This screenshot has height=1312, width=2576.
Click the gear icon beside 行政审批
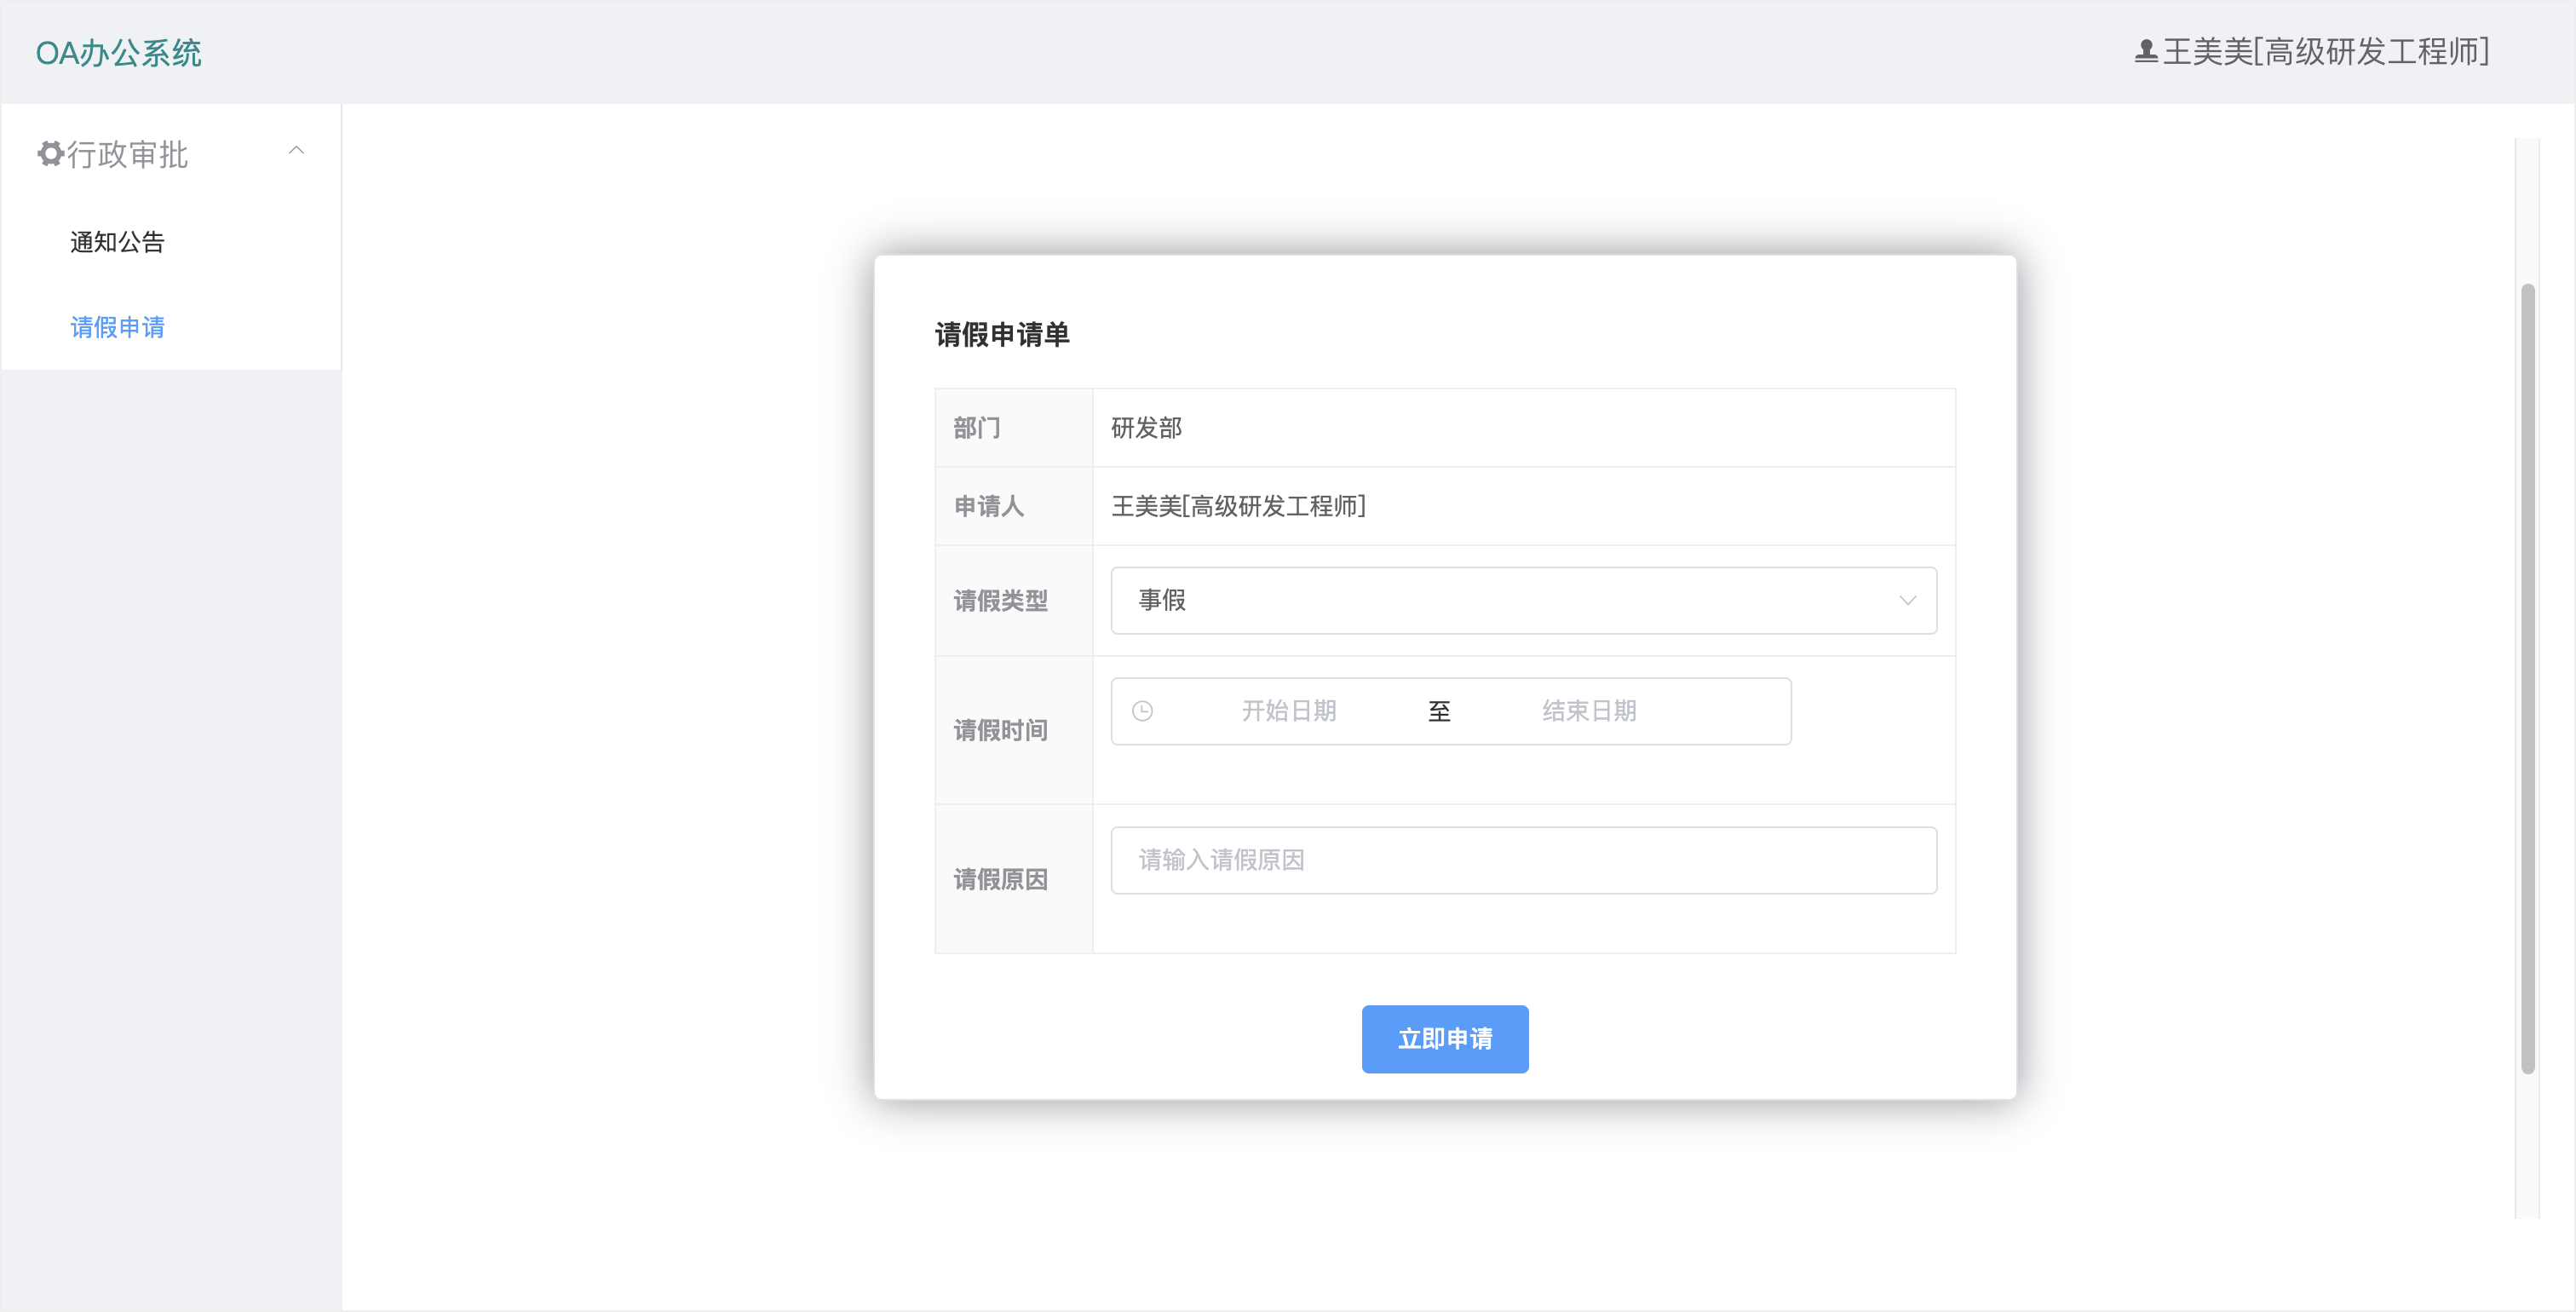(x=50, y=154)
